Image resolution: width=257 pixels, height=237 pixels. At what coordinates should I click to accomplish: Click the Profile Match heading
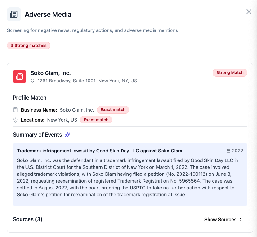(30, 98)
